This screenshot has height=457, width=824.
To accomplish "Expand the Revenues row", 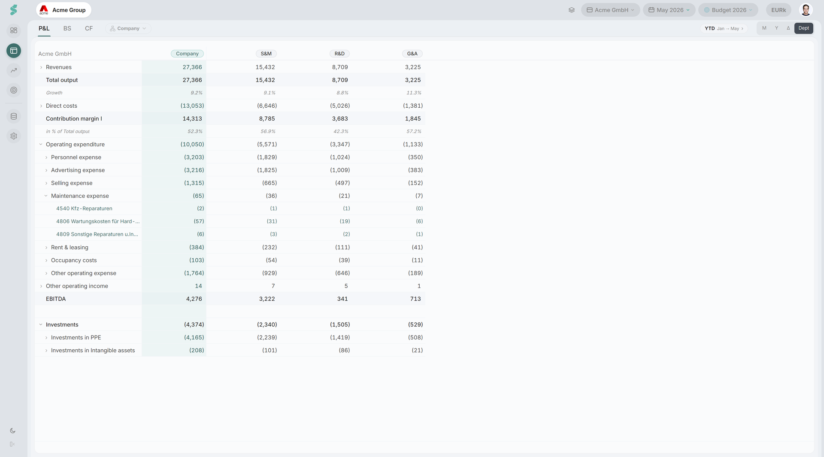I will (x=41, y=67).
